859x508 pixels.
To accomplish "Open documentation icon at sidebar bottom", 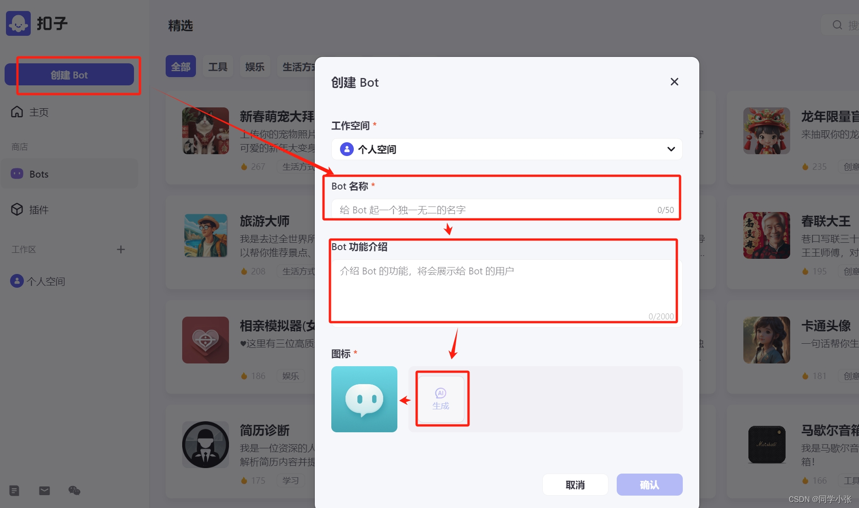I will (x=14, y=491).
